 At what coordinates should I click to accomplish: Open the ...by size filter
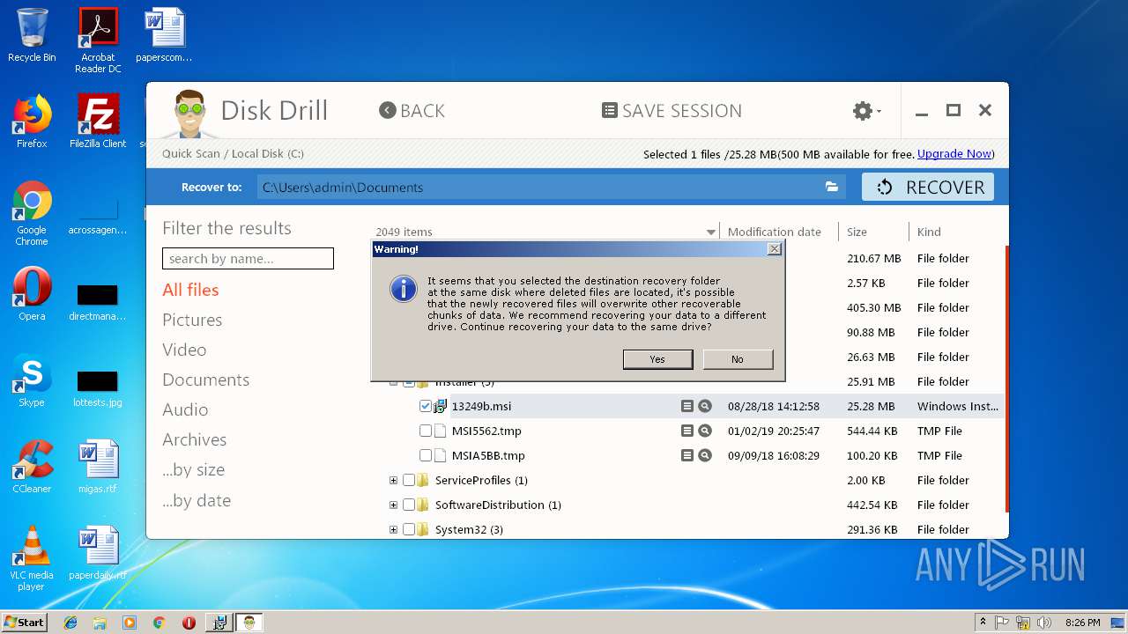[x=193, y=469]
